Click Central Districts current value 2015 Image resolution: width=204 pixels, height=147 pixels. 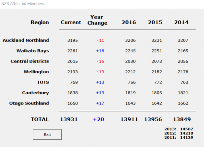tap(73, 61)
